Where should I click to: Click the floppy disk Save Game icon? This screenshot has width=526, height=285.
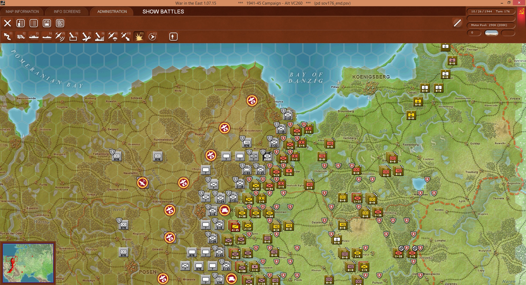point(47,23)
